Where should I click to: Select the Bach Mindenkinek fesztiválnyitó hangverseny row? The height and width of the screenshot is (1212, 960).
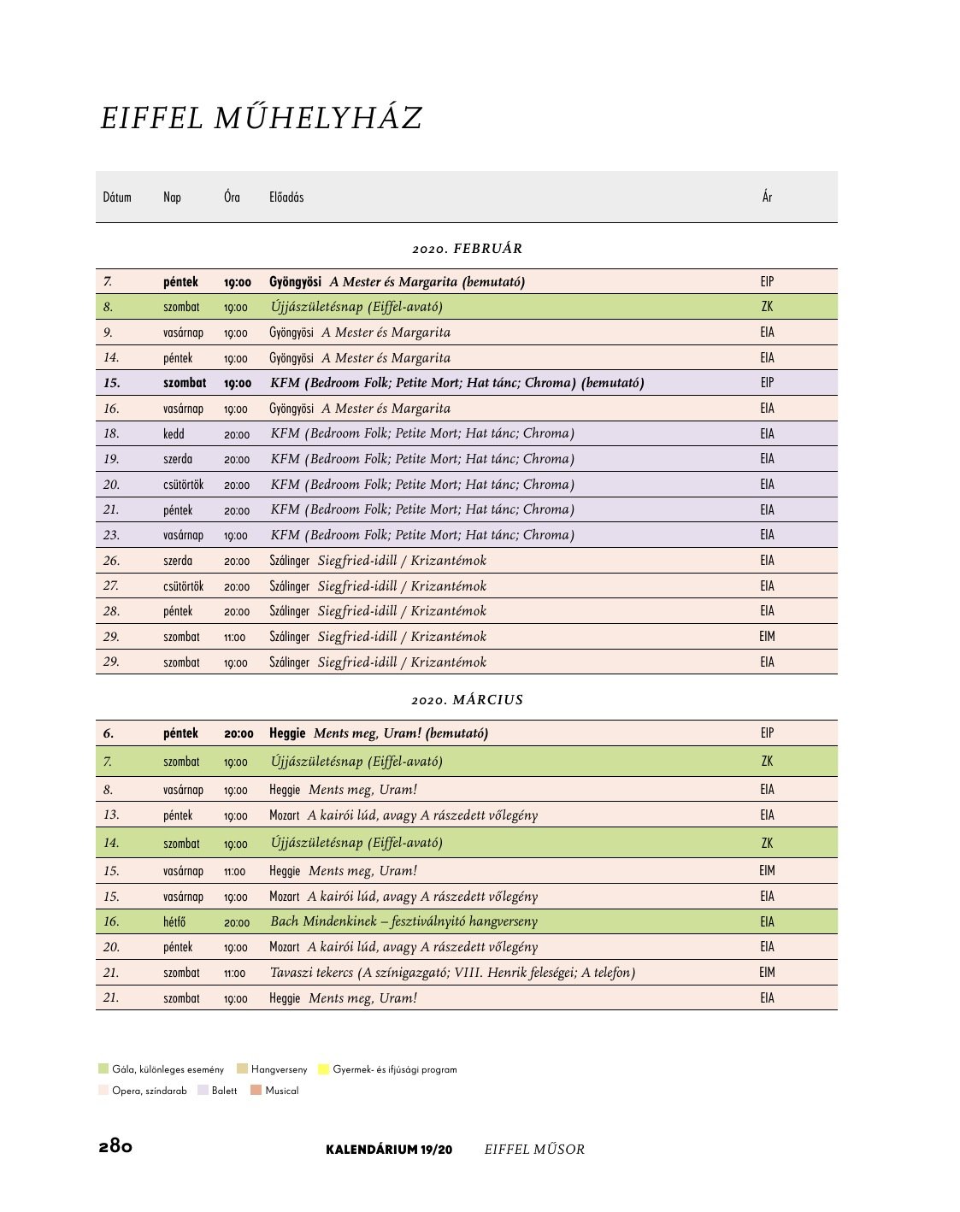click(467, 921)
